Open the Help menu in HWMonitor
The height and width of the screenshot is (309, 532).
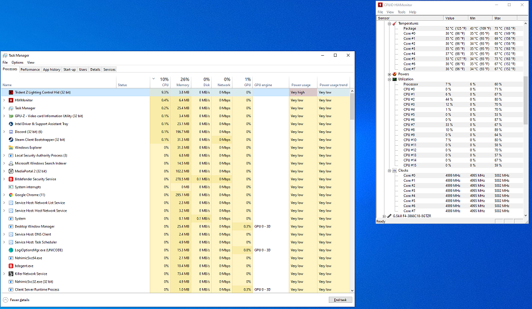pyautogui.click(x=413, y=12)
